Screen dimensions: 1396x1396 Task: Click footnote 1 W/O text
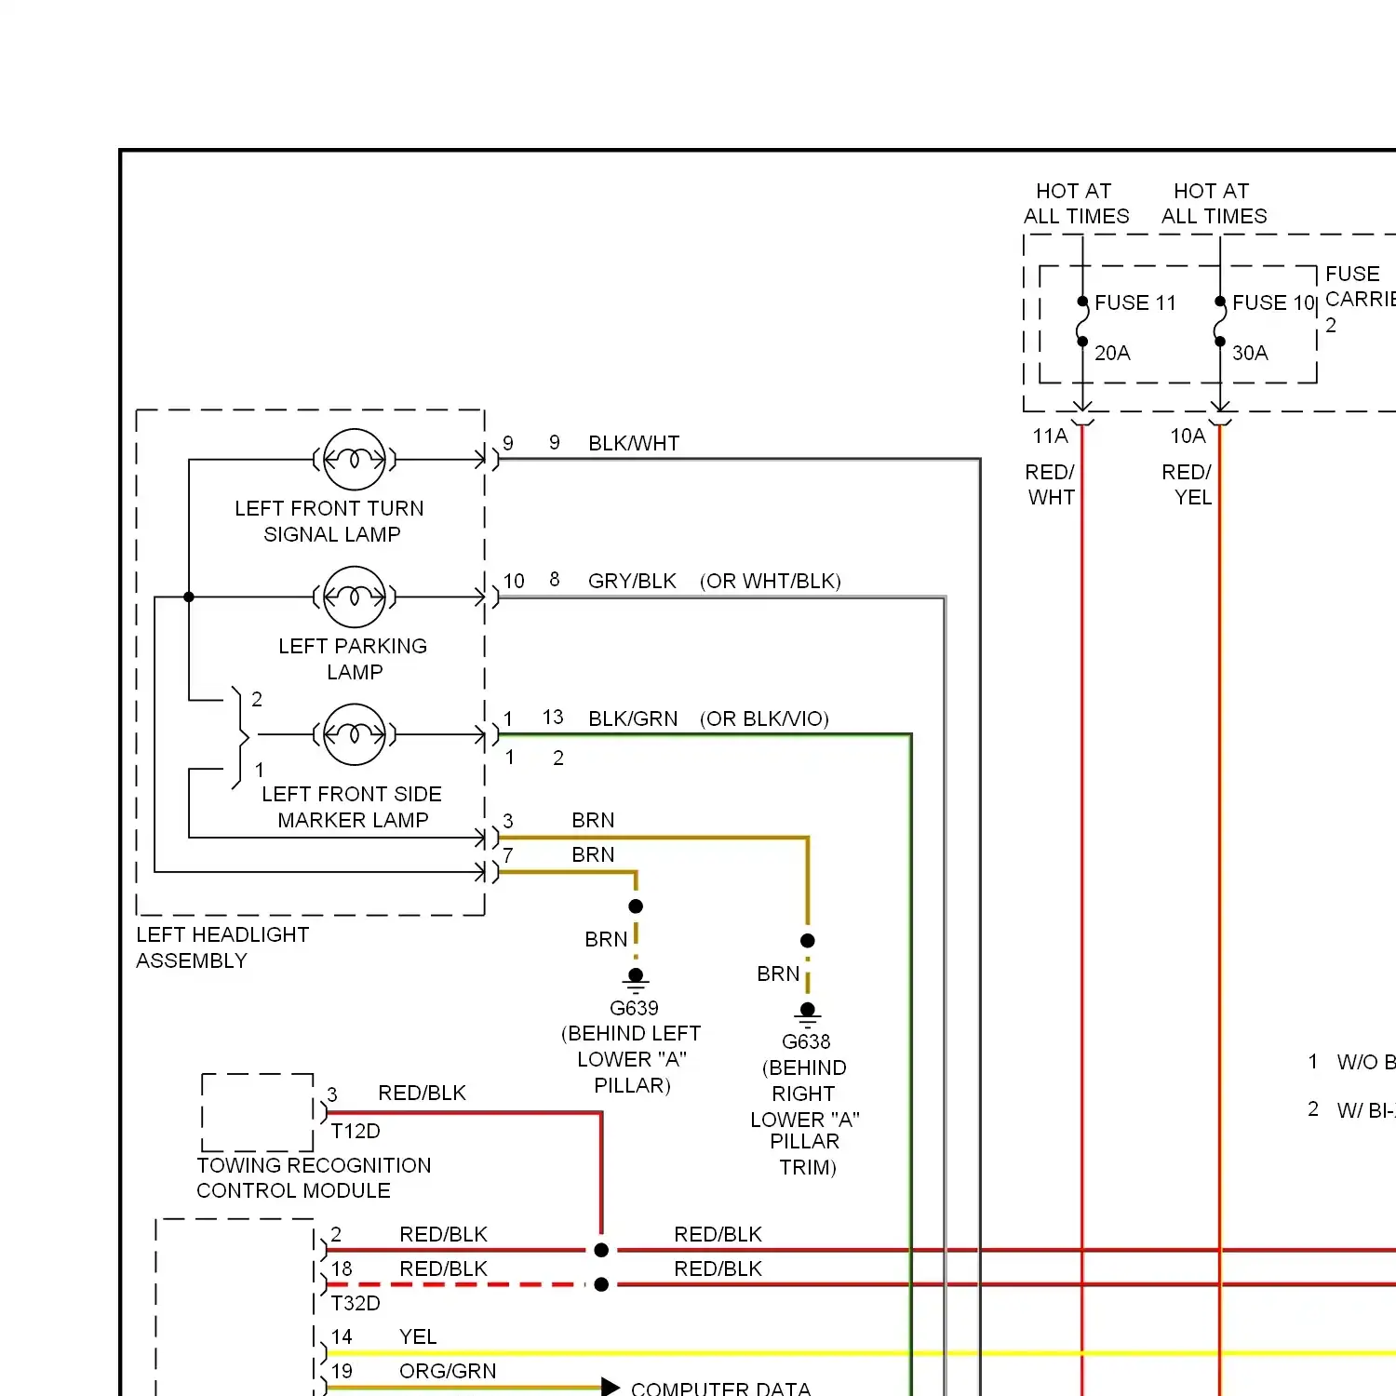[x=1365, y=1063]
